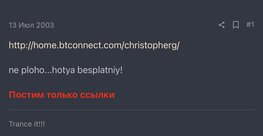Open the post number #1 permalink
The width and height of the screenshot is (263, 136).
pos(250,25)
